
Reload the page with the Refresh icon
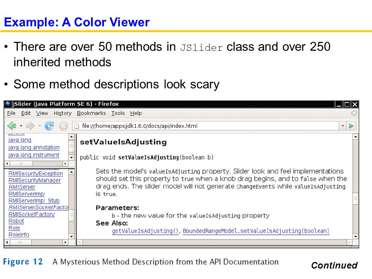pyautogui.click(x=49, y=126)
